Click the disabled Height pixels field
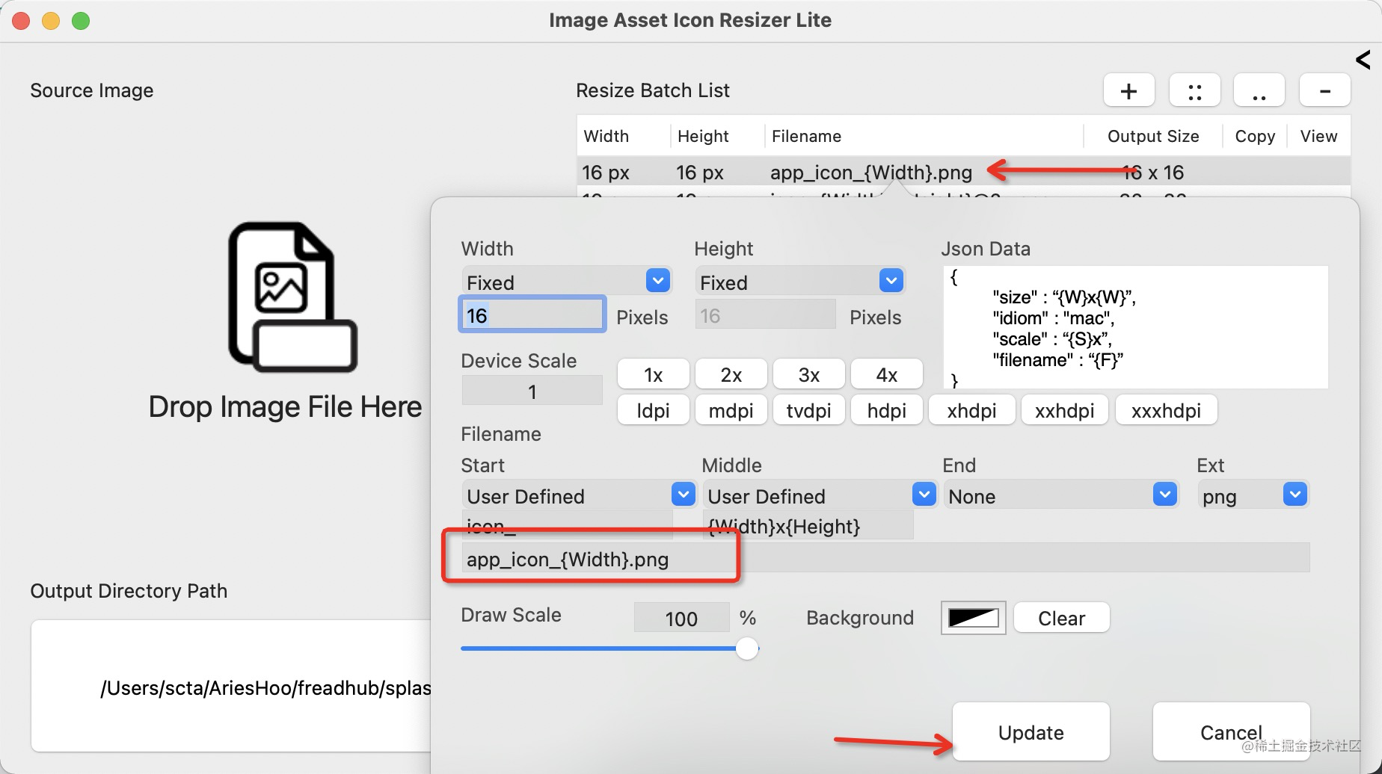The height and width of the screenshot is (774, 1382). (765, 315)
